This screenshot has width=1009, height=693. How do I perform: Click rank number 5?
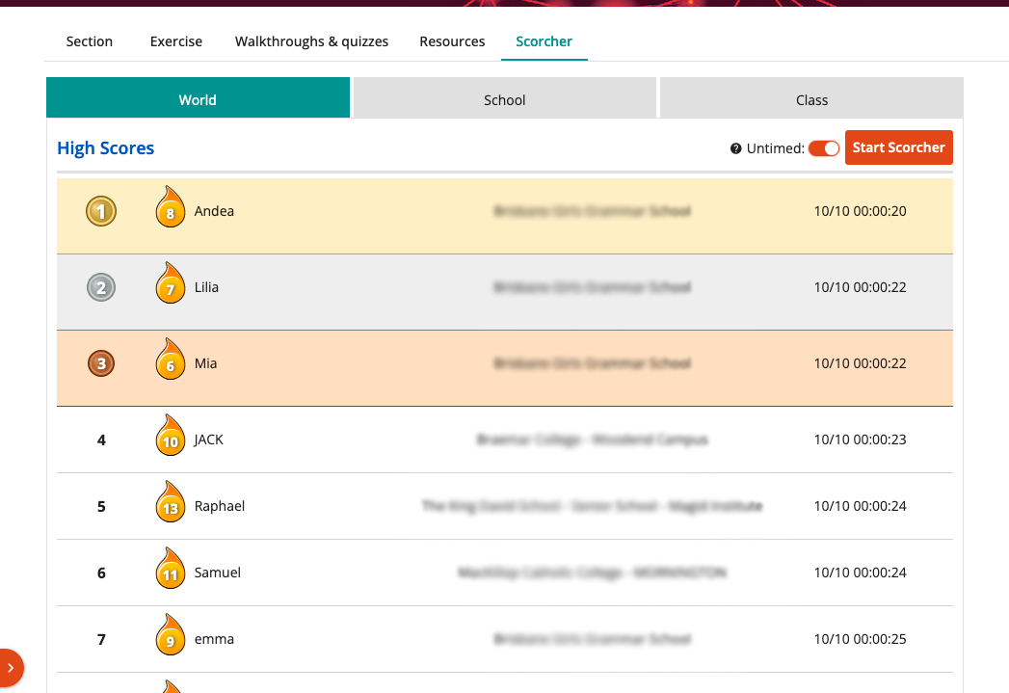(x=101, y=506)
